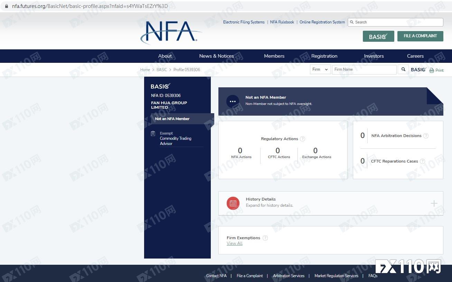Viewport: 452px width, 282px height.
Task: Open the Careers menu
Action: 415,56
